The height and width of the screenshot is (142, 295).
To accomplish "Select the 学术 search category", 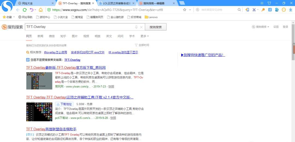I will [132, 36].
